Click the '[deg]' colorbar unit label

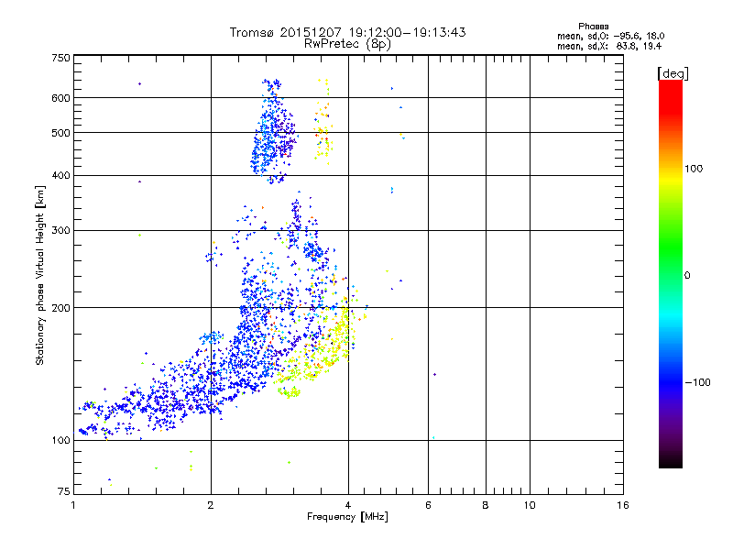(x=673, y=73)
